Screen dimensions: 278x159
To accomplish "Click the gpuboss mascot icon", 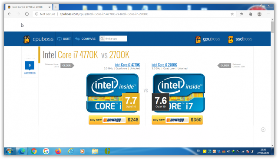I will tap(198, 39).
